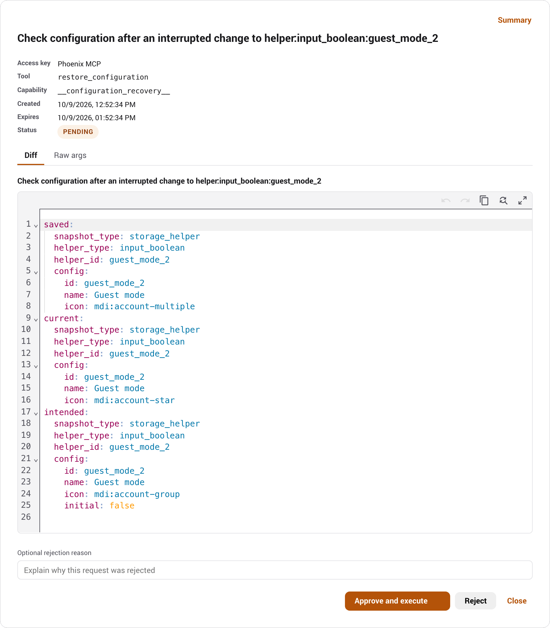The width and height of the screenshot is (550, 628).
Task: Collapse the config block at line 5
Action: [36, 273]
